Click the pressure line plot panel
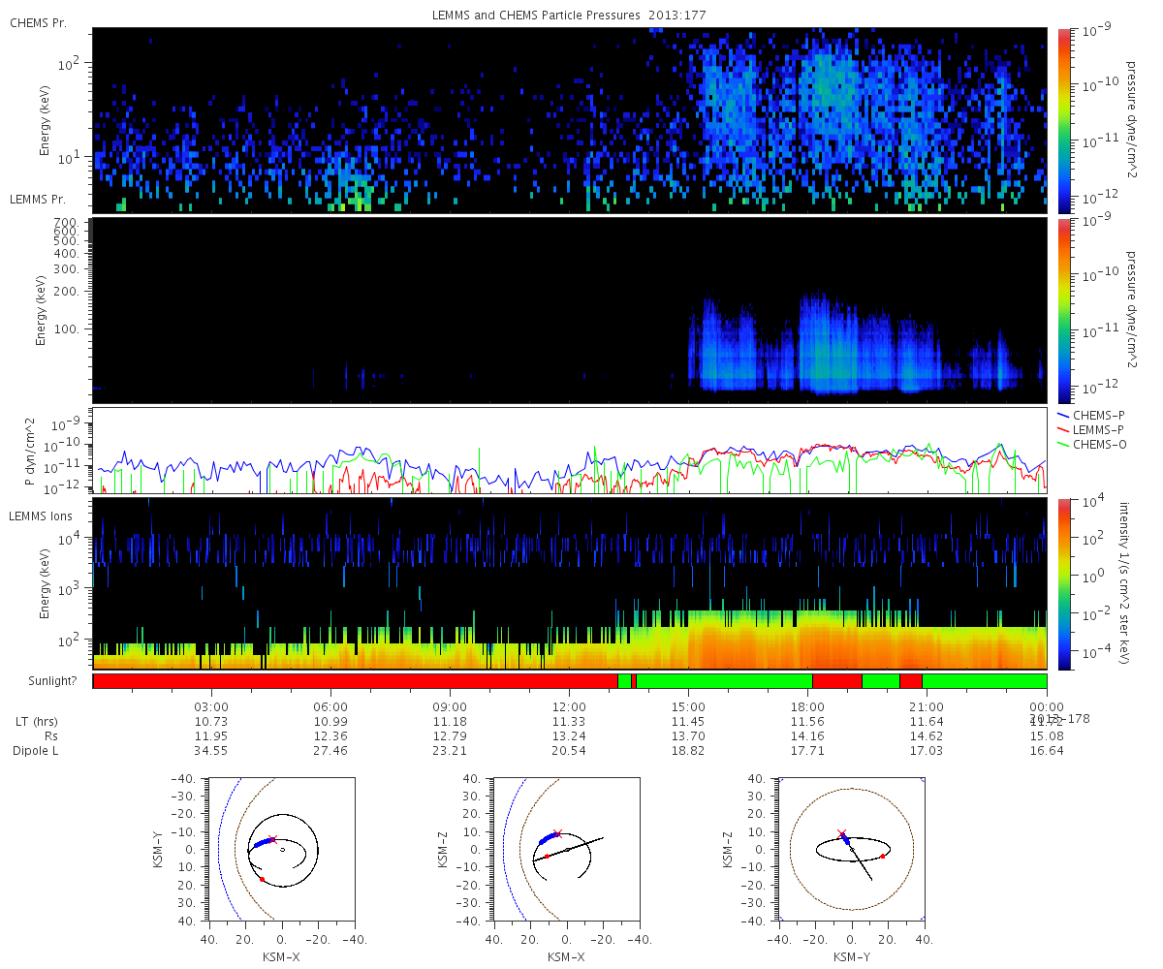This screenshot has width=1163, height=969. coord(570,451)
